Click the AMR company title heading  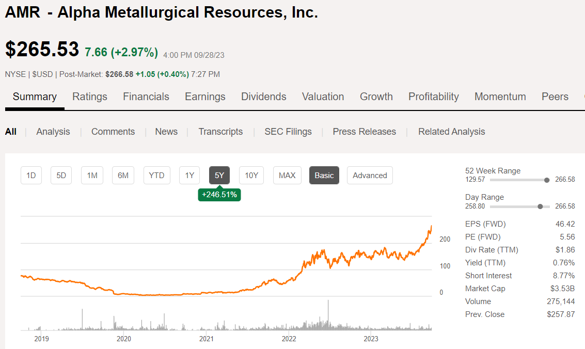coord(161,12)
